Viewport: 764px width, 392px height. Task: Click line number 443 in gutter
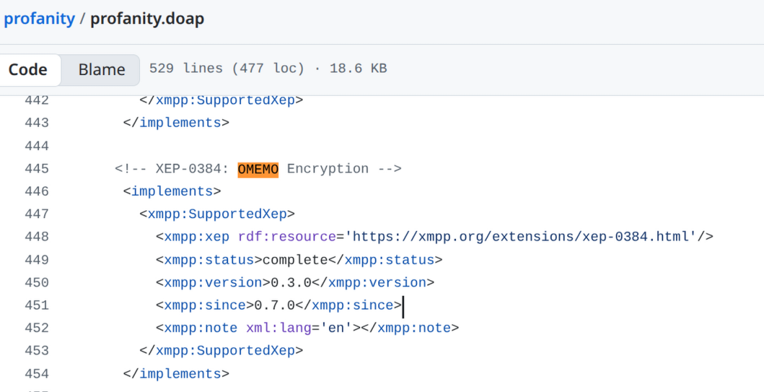(x=37, y=123)
